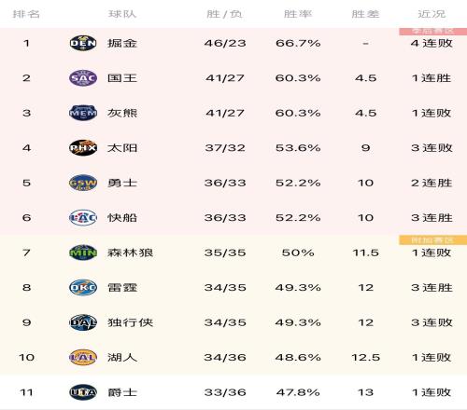
Task: Sort by the 胜率 column header
Action: point(298,14)
